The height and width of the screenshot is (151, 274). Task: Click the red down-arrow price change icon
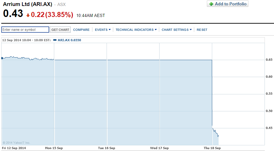pos(28,15)
